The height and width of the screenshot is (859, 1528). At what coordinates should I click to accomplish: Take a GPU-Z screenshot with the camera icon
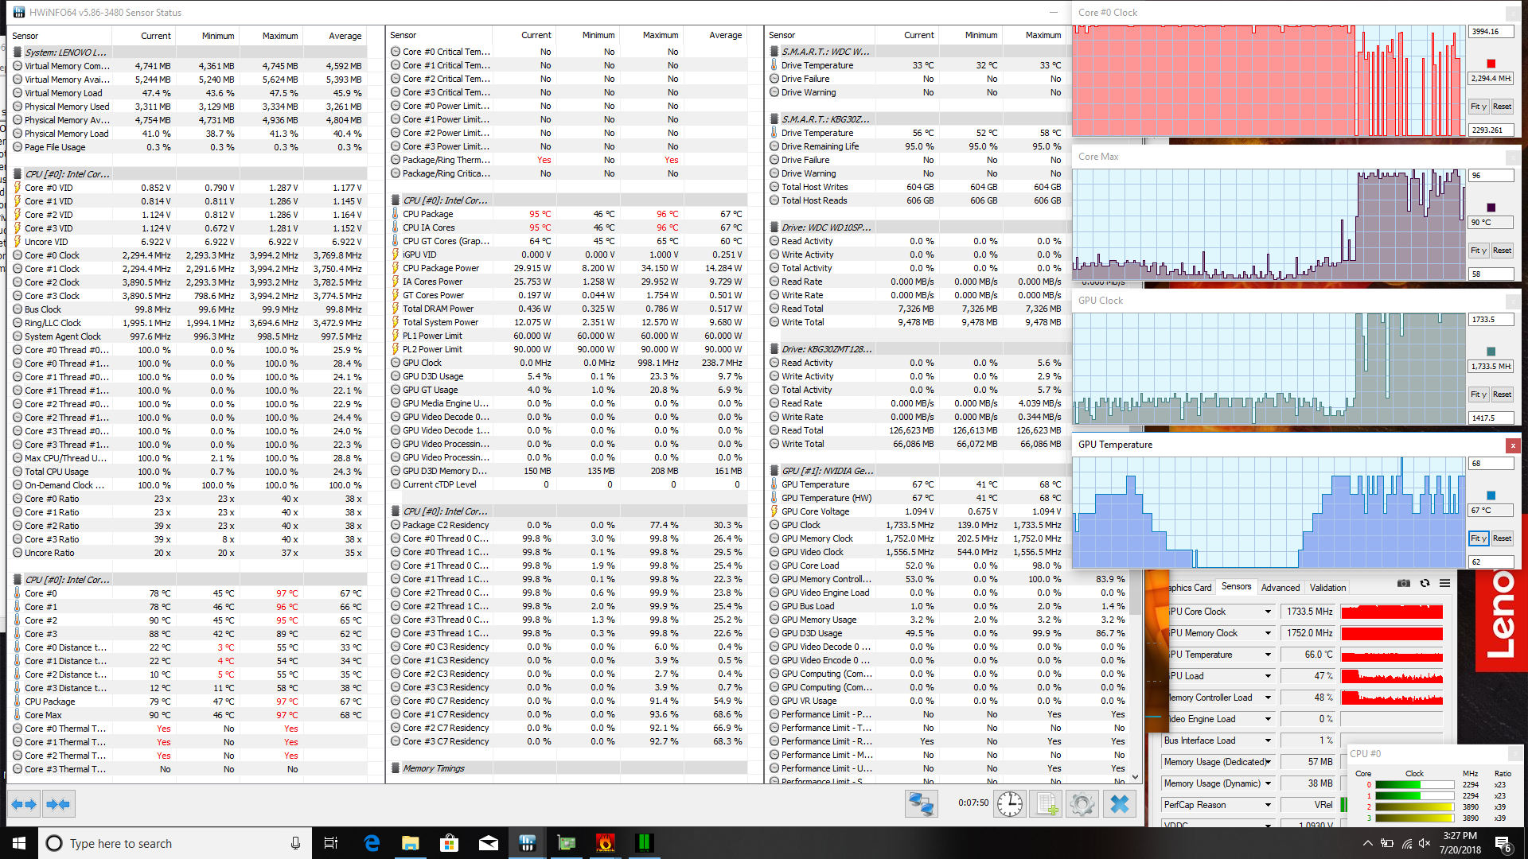[x=1403, y=584]
